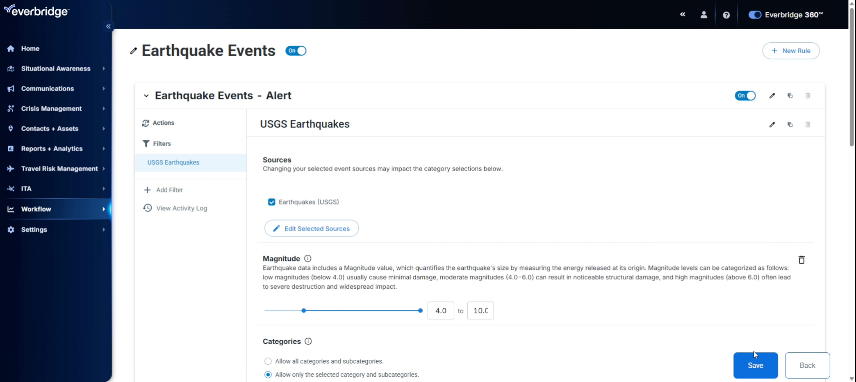Viewport: 856px width, 382px height.
Task: Open the help icon in top bar
Action: point(726,15)
